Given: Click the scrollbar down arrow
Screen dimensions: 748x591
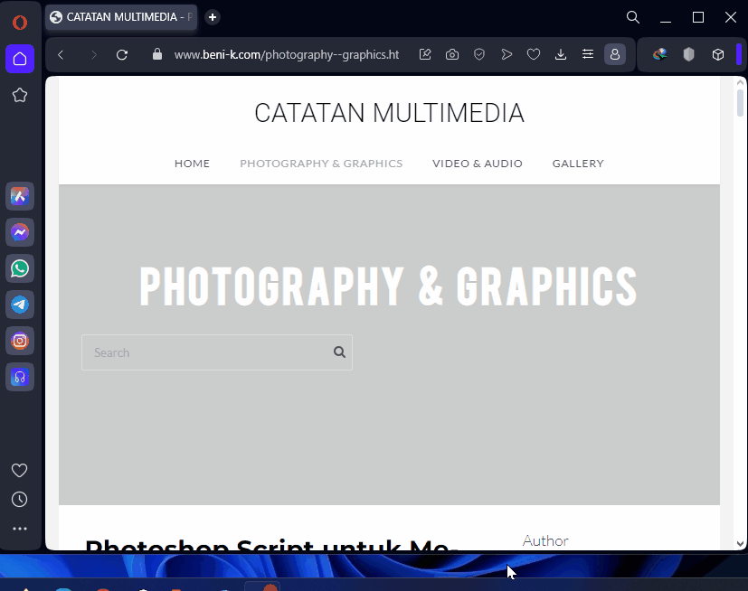Looking at the screenshot, I should (740, 543).
